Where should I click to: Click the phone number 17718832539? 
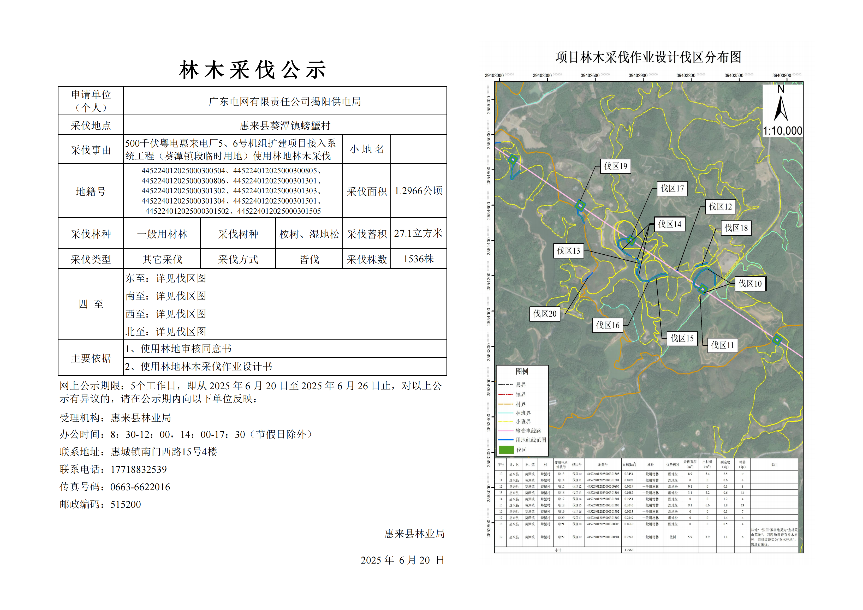point(139,469)
